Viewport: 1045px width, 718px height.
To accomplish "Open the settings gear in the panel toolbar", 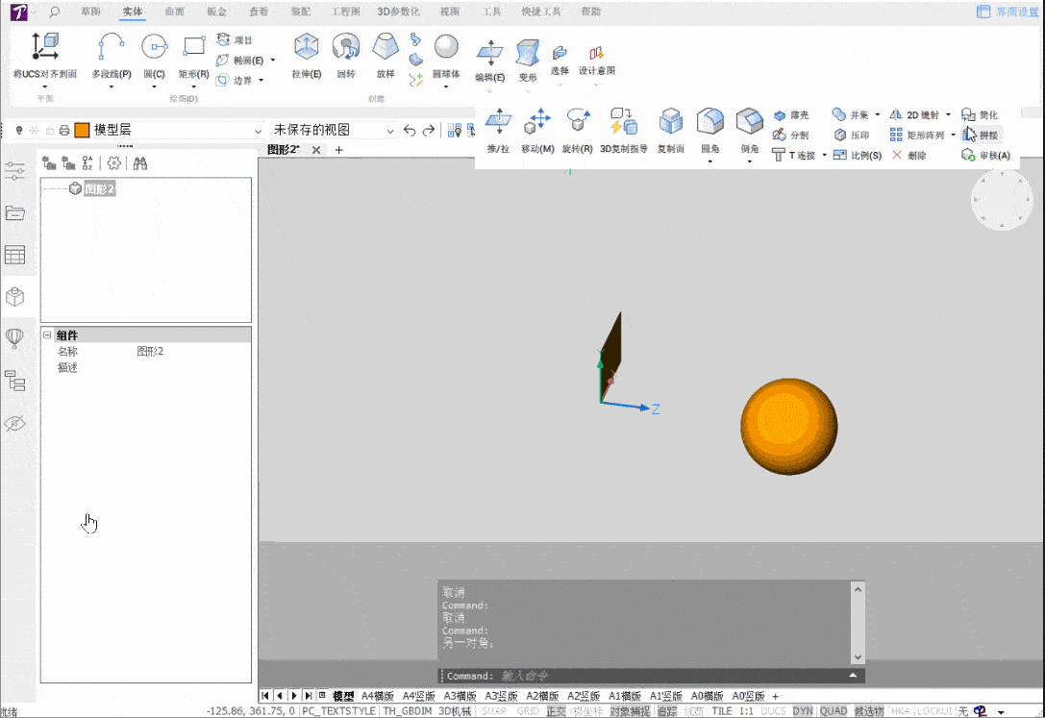I will pyautogui.click(x=114, y=163).
